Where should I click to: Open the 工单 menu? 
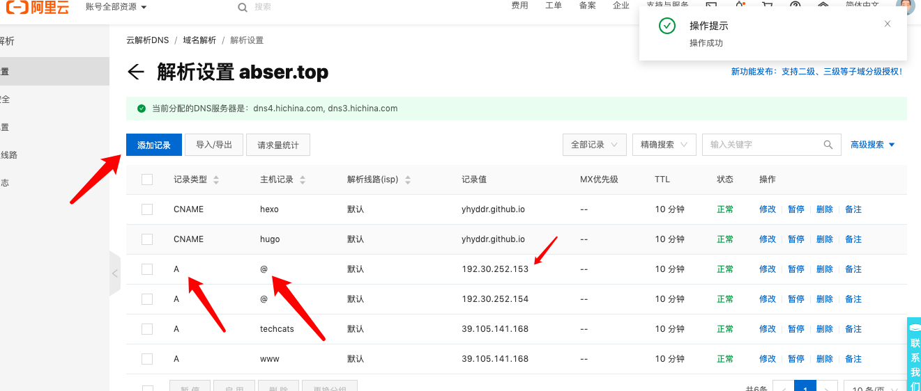pos(554,6)
